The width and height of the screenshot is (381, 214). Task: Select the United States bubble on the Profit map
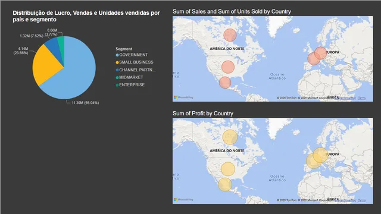[228, 169]
